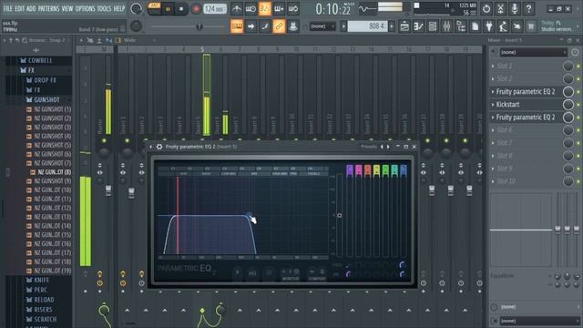Screen dimensions: 583x328
Task: Click the yellow EQ band token
Action: (376, 170)
